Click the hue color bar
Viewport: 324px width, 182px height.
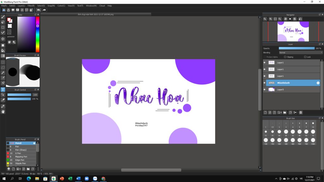coord(38,34)
